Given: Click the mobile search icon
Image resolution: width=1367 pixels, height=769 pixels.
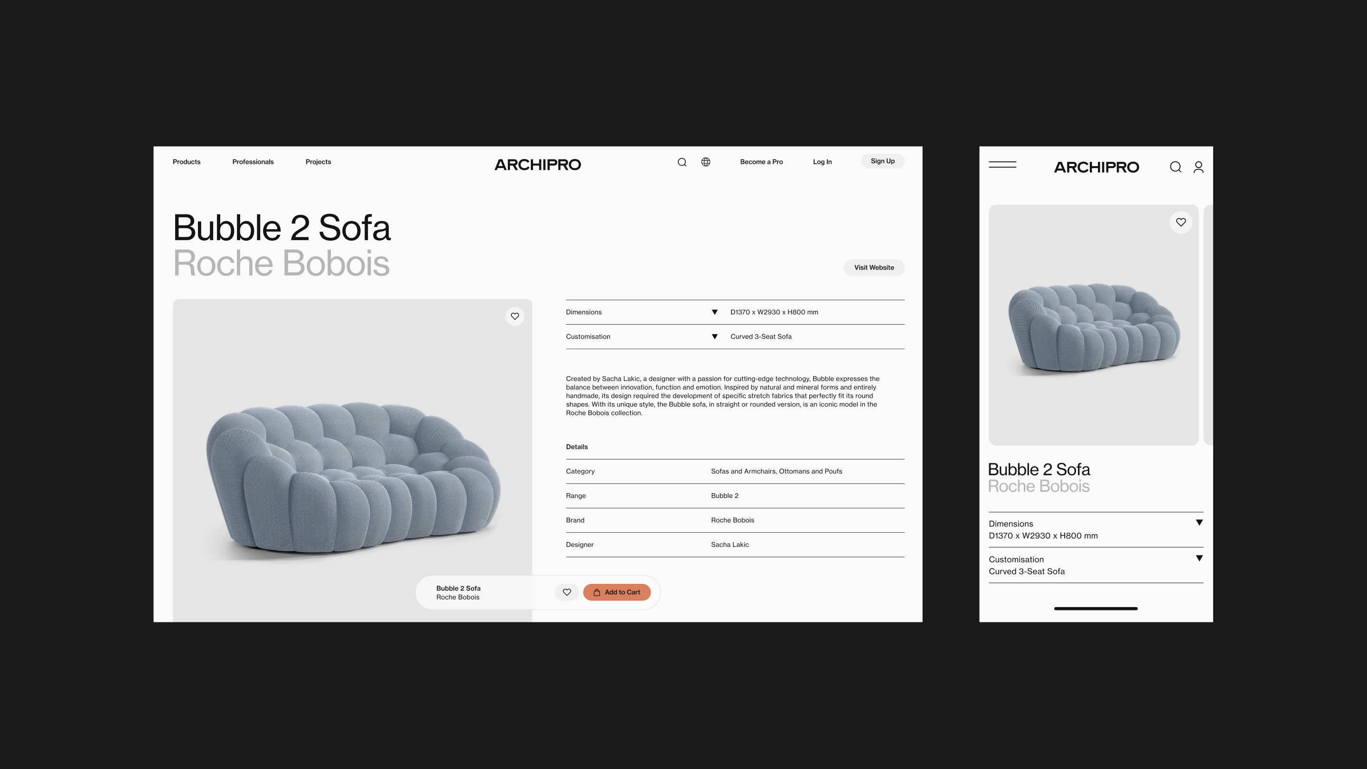Looking at the screenshot, I should pyautogui.click(x=1175, y=167).
